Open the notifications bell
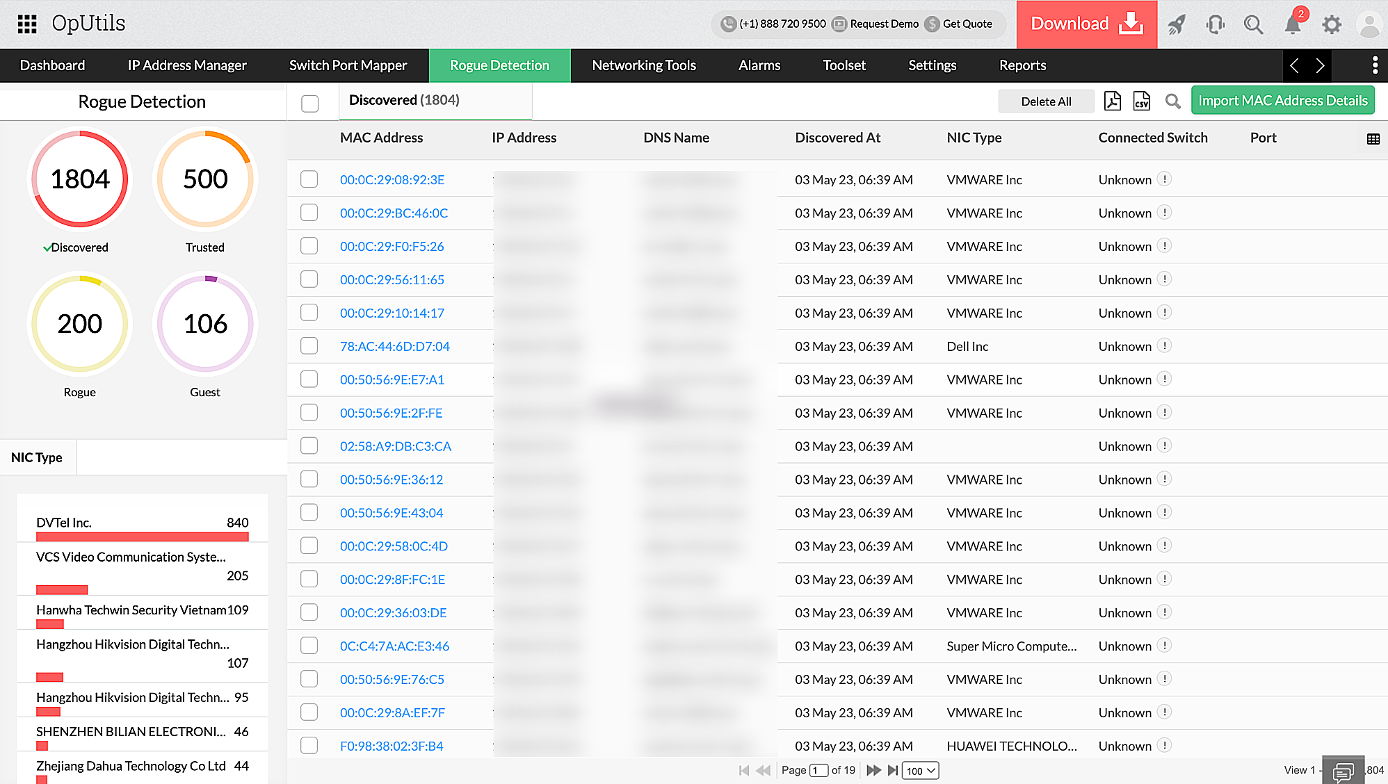1388x784 pixels. tap(1292, 25)
